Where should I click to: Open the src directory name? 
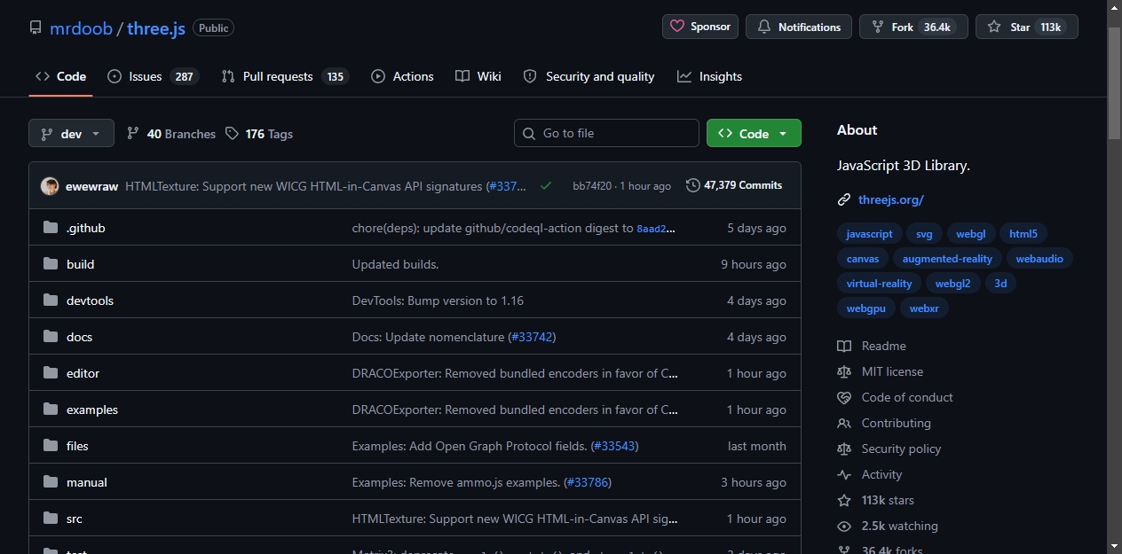coord(75,519)
